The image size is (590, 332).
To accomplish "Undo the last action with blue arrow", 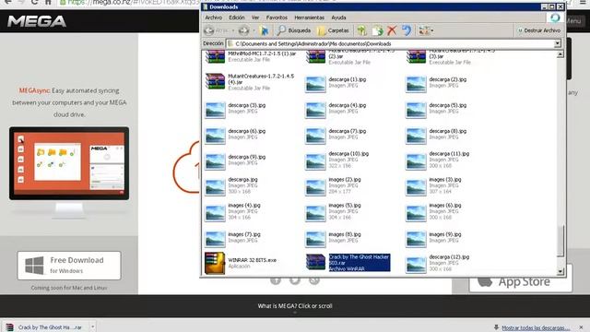I will 407,30.
